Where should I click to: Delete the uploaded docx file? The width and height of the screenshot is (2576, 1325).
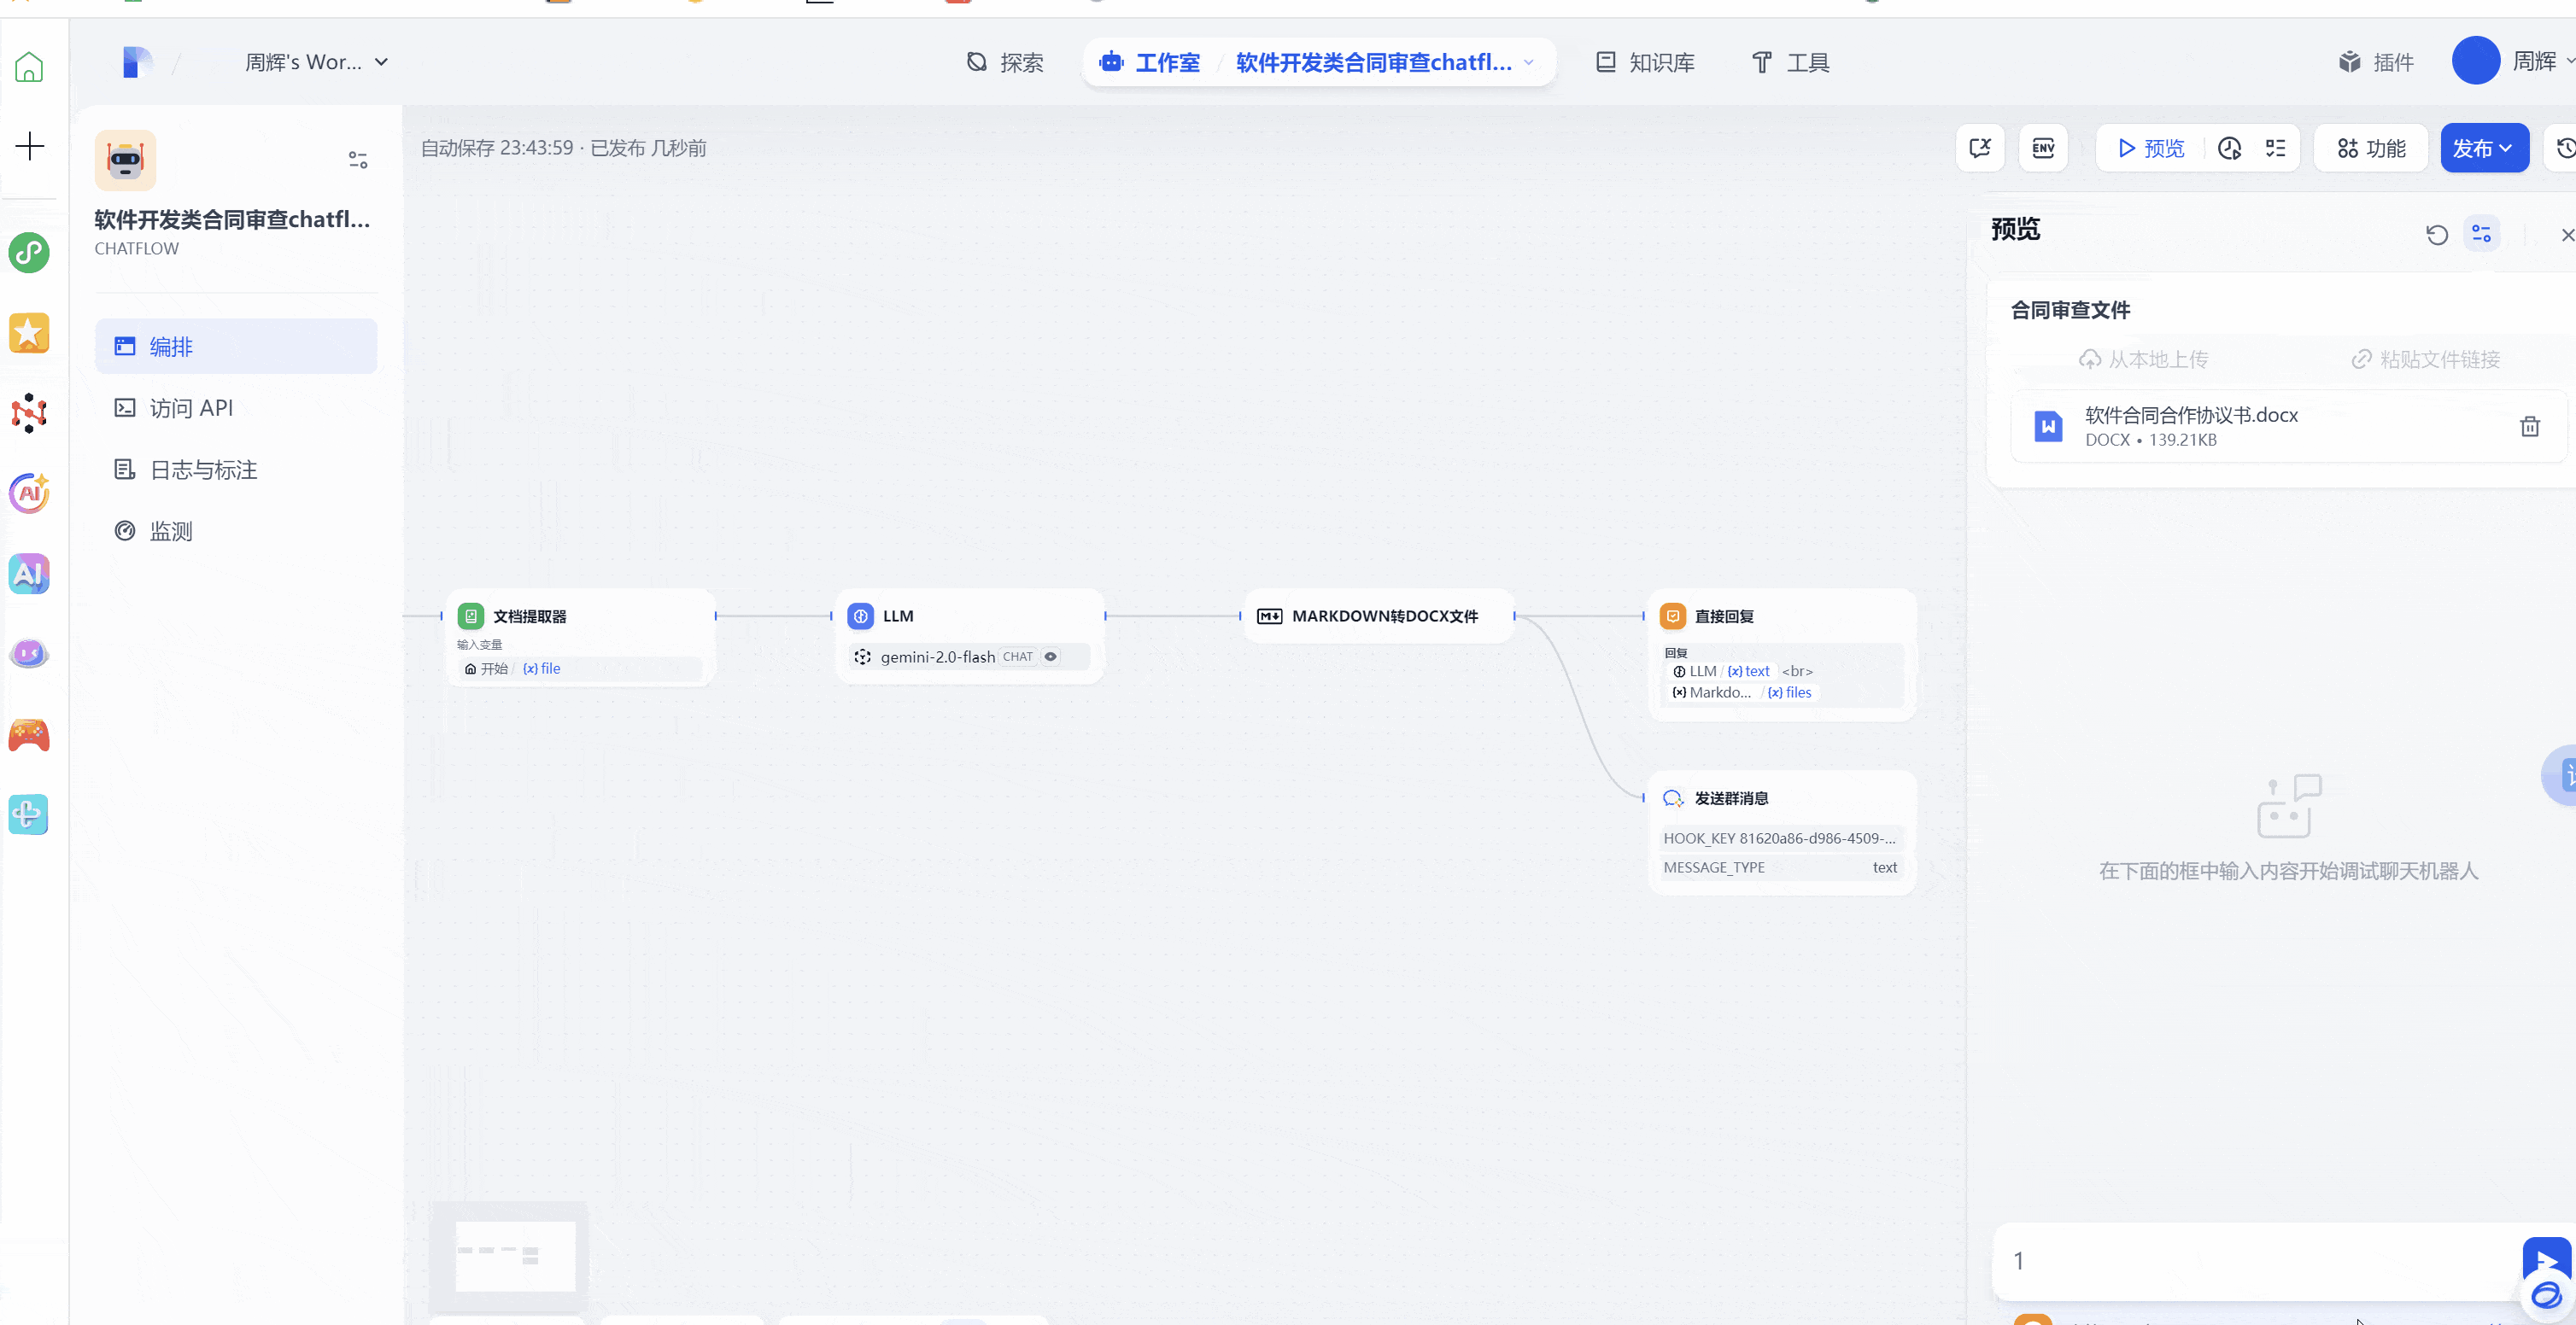coord(2529,427)
